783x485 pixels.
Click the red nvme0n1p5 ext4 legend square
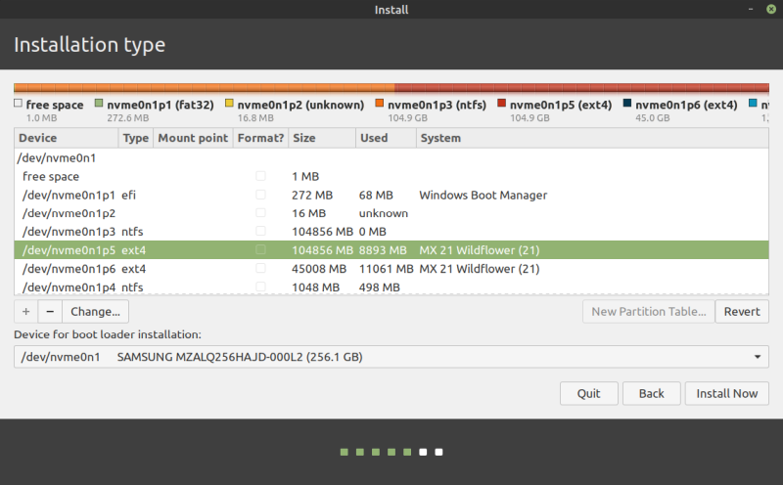point(502,104)
